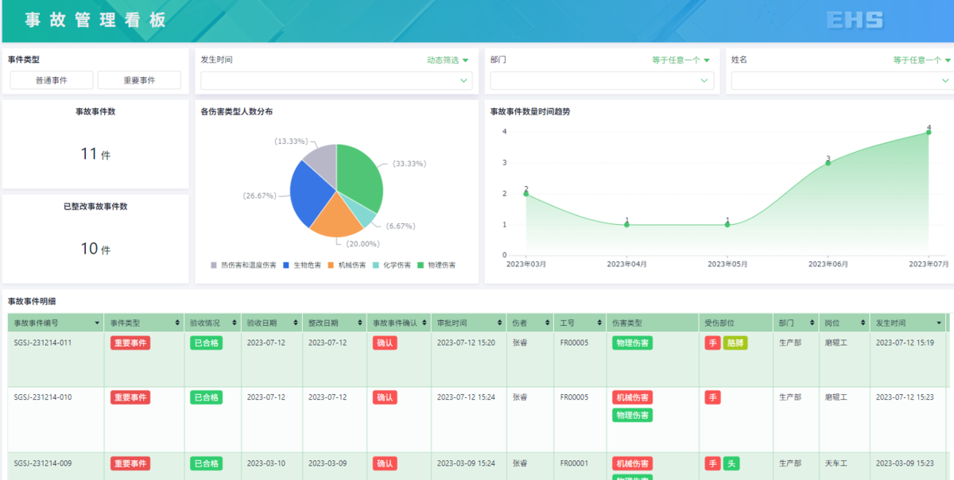Sort by 事故事件确认 column arrows
This screenshot has height=480, width=954.
(424, 323)
